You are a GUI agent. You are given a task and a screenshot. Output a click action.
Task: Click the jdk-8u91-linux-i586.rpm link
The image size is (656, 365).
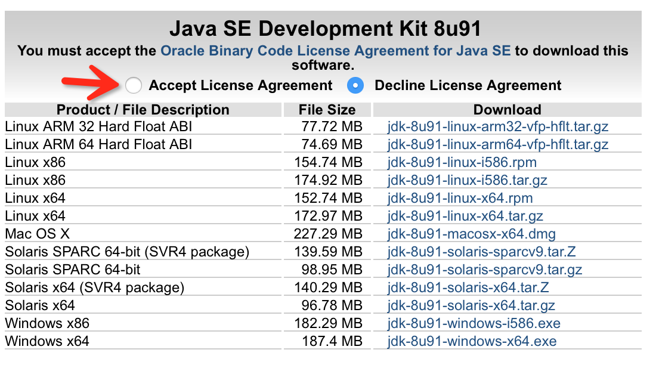pos(462,163)
